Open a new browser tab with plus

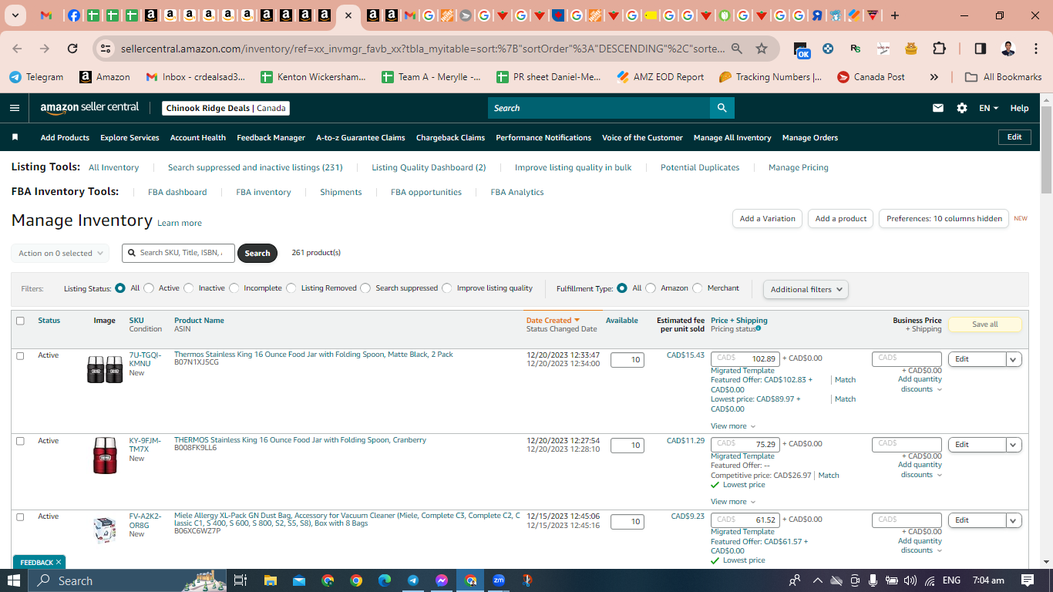(894, 15)
